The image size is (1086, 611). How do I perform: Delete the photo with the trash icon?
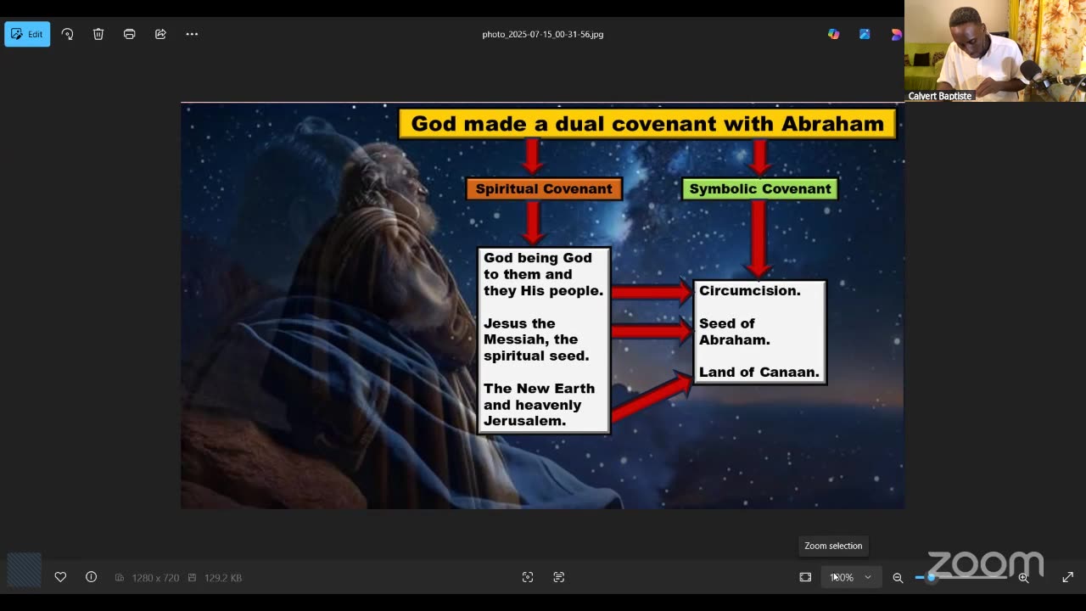(98, 34)
